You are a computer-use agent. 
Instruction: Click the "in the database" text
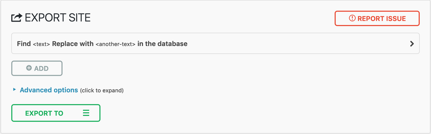(x=162, y=44)
